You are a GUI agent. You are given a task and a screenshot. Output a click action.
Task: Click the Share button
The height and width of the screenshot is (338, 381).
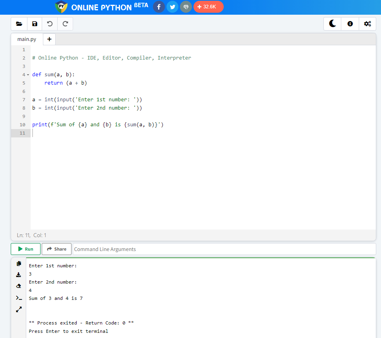pos(57,249)
